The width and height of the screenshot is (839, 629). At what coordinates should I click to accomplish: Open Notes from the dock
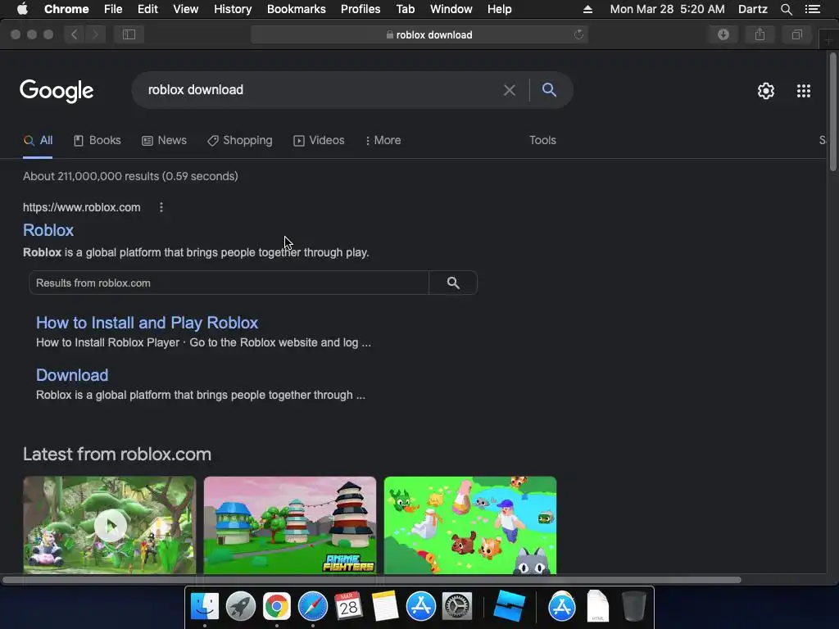click(x=385, y=607)
